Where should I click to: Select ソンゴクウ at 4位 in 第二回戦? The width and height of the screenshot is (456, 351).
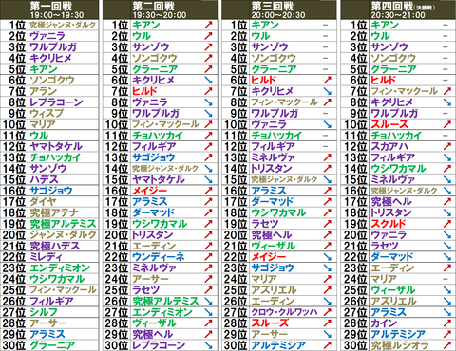[x=155, y=58]
